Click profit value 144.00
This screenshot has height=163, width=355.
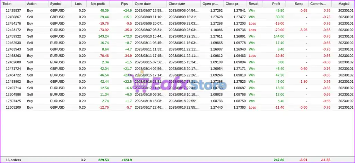pos(279,36)
